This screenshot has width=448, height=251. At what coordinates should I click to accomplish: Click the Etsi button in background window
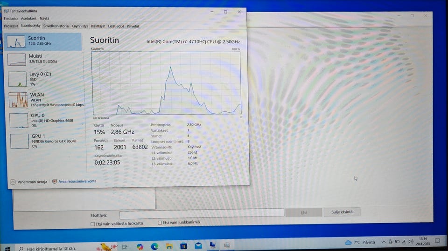click(x=303, y=212)
